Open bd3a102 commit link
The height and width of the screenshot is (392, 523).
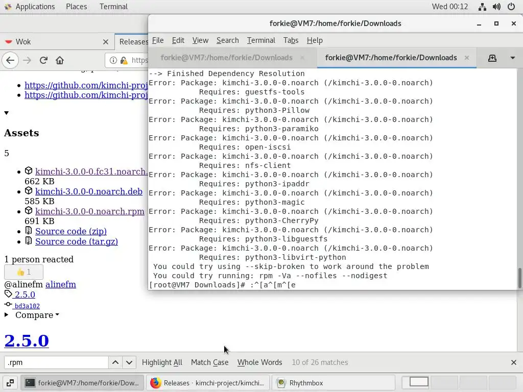tap(28, 306)
